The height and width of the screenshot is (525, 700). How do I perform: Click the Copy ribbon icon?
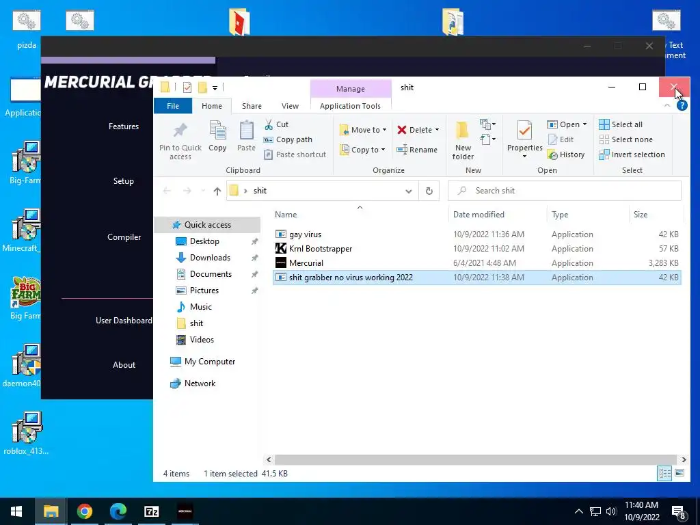[x=218, y=131]
